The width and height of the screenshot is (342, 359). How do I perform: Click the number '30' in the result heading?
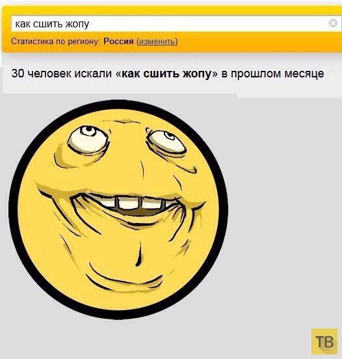point(18,73)
